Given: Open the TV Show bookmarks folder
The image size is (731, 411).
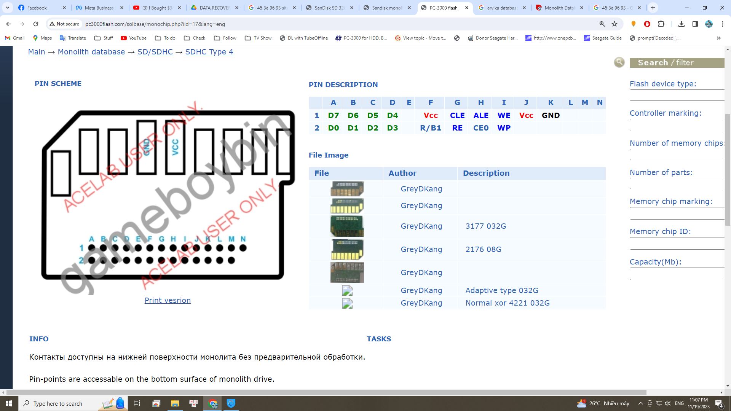Looking at the screenshot, I should pos(258,38).
